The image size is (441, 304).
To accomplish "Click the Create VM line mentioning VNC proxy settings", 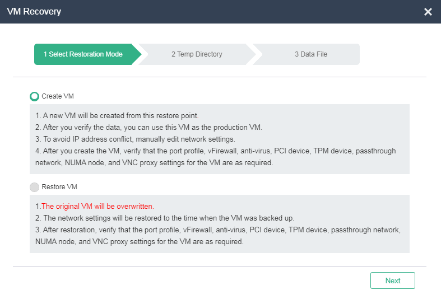I will (154, 163).
